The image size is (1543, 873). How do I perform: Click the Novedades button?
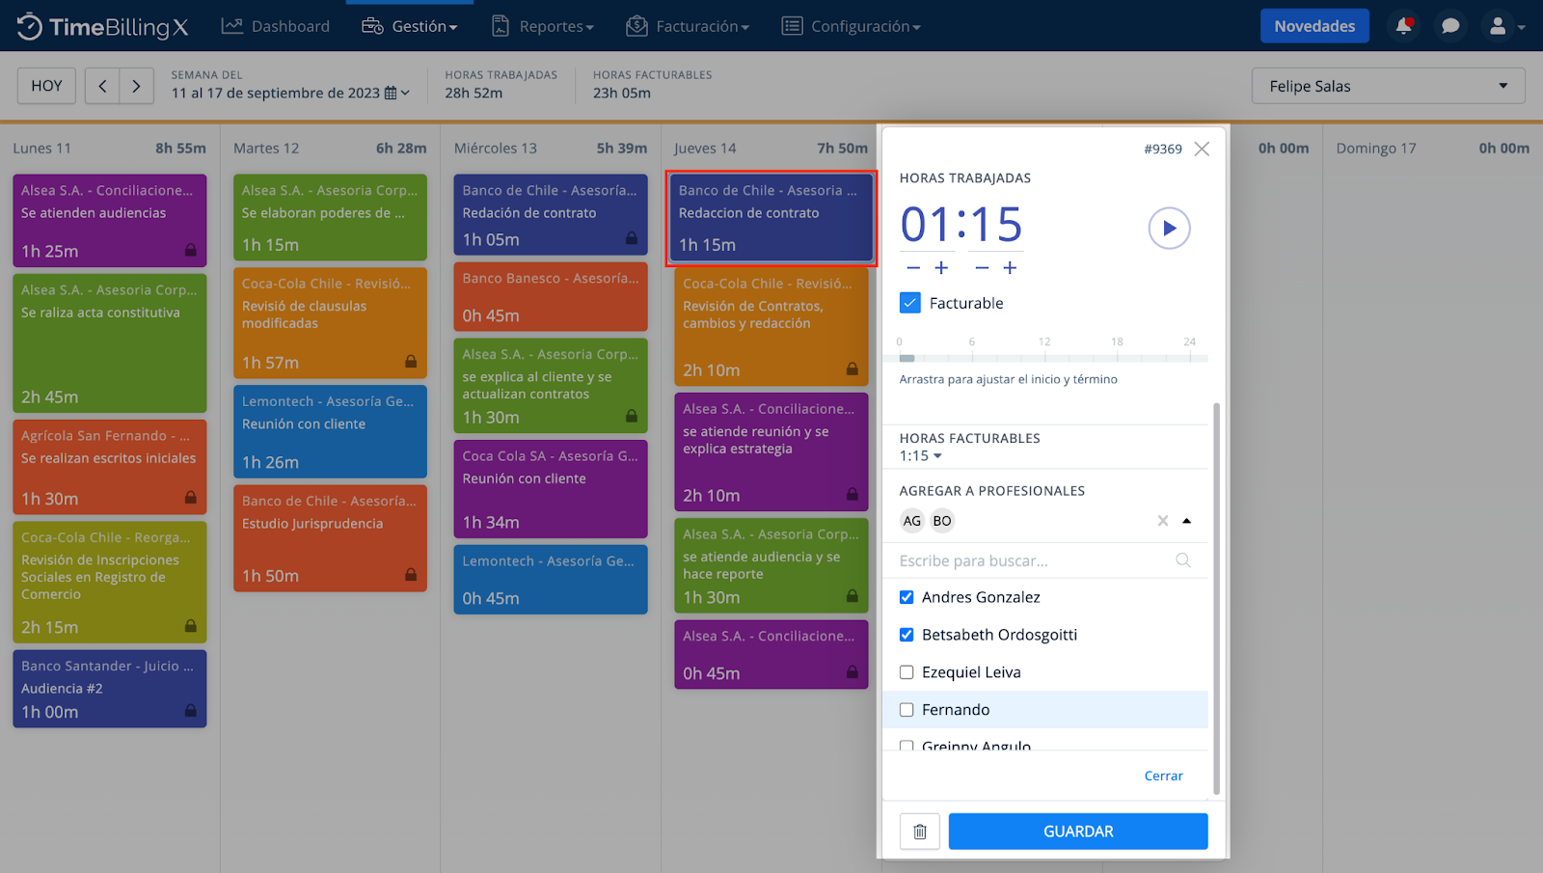[x=1314, y=26]
